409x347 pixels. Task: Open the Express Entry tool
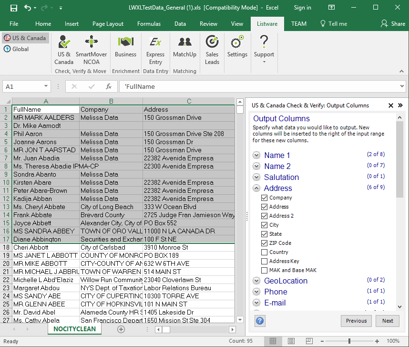155,50
